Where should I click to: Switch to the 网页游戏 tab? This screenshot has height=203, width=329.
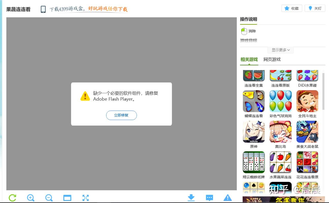(272, 59)
